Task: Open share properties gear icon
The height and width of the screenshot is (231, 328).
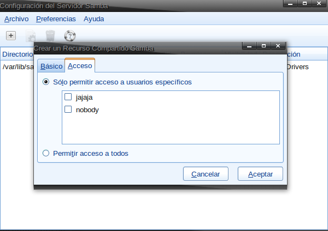Action: click(x=31, y=36)
